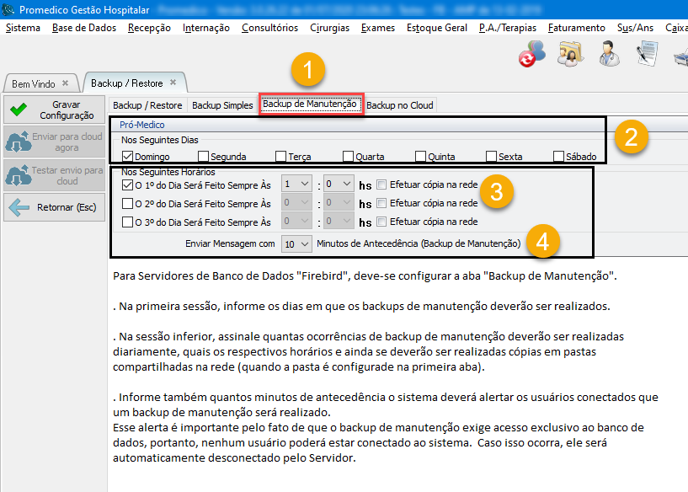This screenshot has height=492, width=688.
Task: Close the Backup / Restore tab with the X icon
Action: (173, 83)
